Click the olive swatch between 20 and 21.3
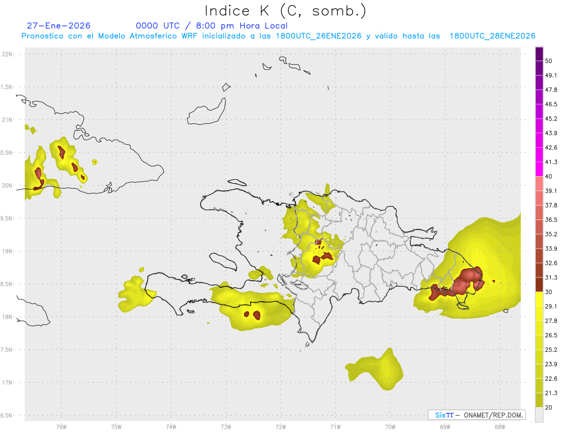Screen dimensions: 561x433 click(539, 400)
